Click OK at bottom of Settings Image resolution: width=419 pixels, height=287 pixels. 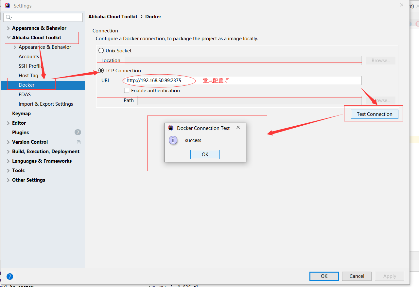pos(324,276)
